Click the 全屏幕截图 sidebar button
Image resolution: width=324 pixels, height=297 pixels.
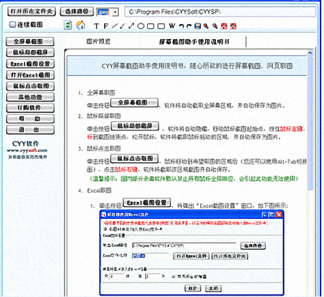pos(30,42)
